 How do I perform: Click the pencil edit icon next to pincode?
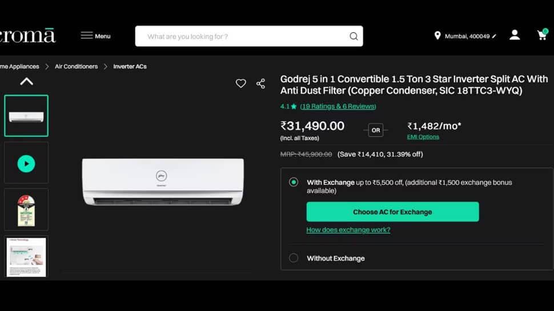point(494,36)
